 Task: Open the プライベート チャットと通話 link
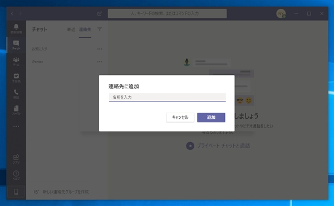tap(223, 145)
